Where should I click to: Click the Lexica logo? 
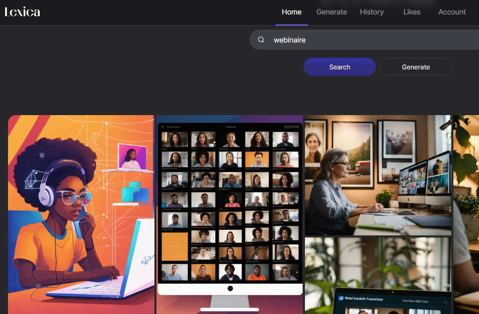[22, 12]
